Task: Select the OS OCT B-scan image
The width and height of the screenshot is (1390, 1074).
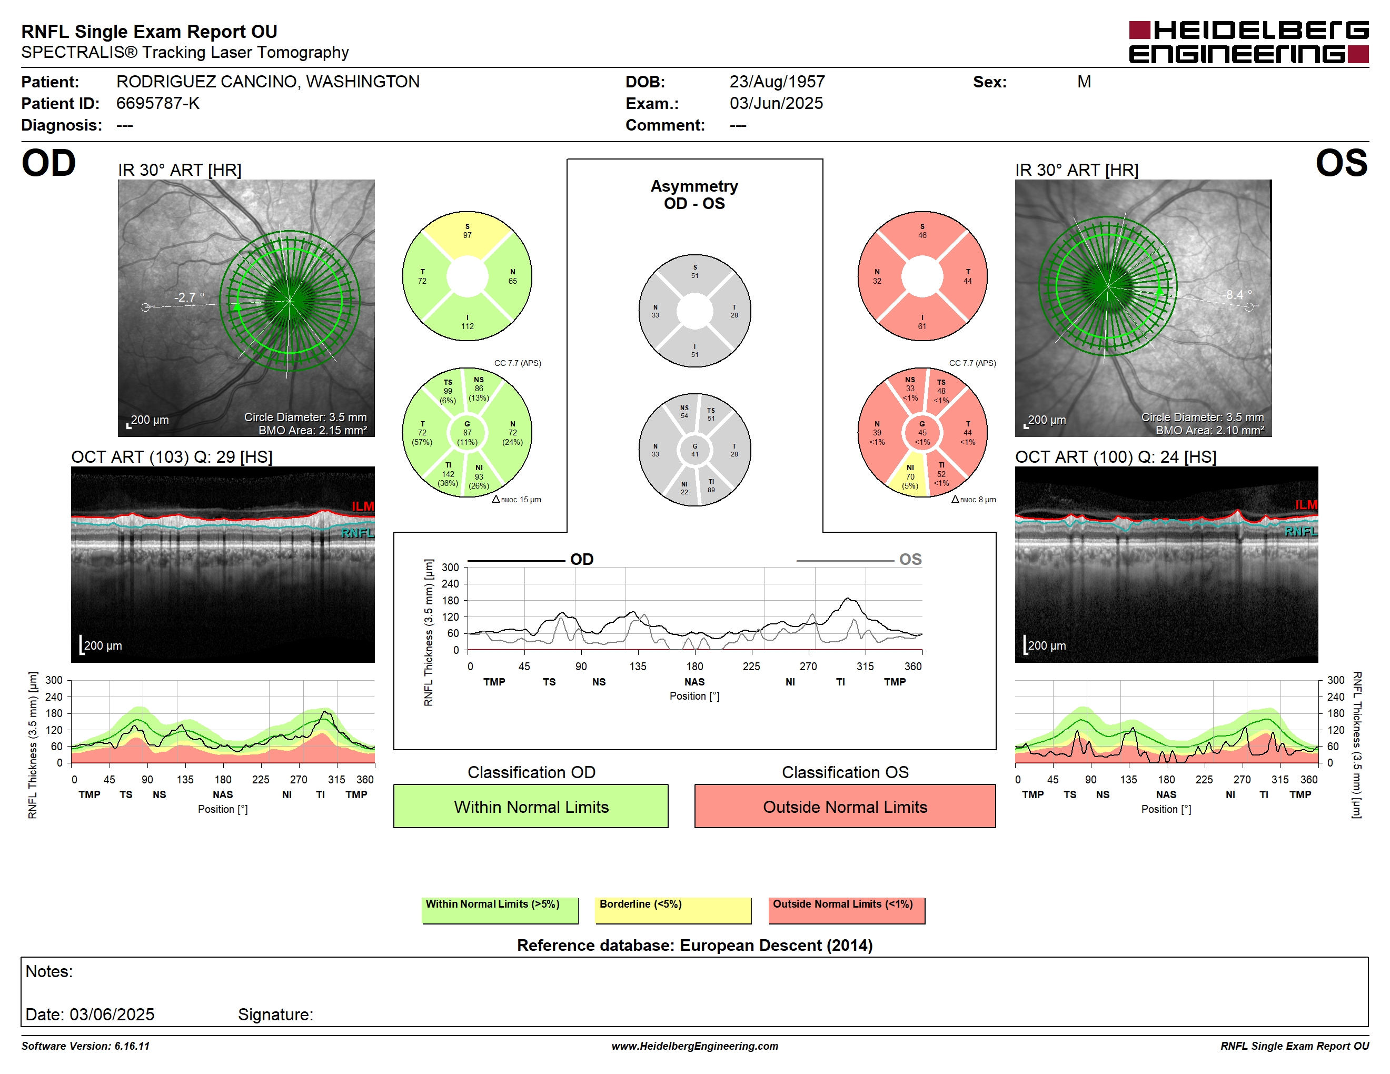Action: [x=1167, y=564]
